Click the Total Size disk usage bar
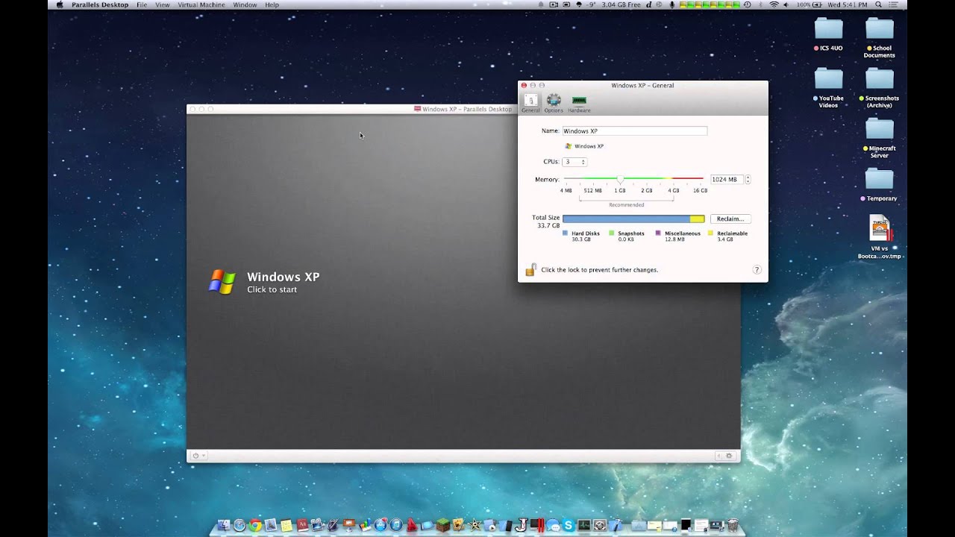Image resolution: width=955 pixels, height=537 pixels. pos(633,219)
